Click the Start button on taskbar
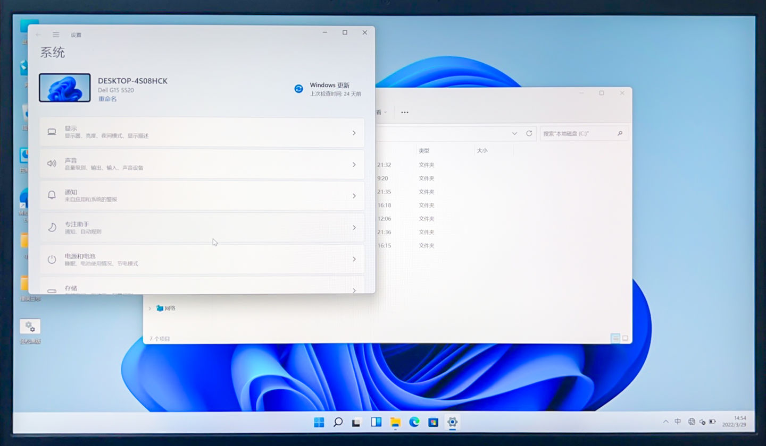 pos(319,422)
